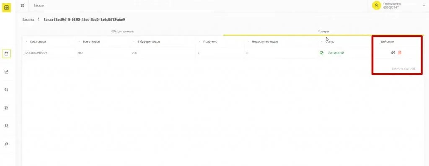The image size is (429, 166).
Task: Sort by Статус column header
Action: (330, 41)
